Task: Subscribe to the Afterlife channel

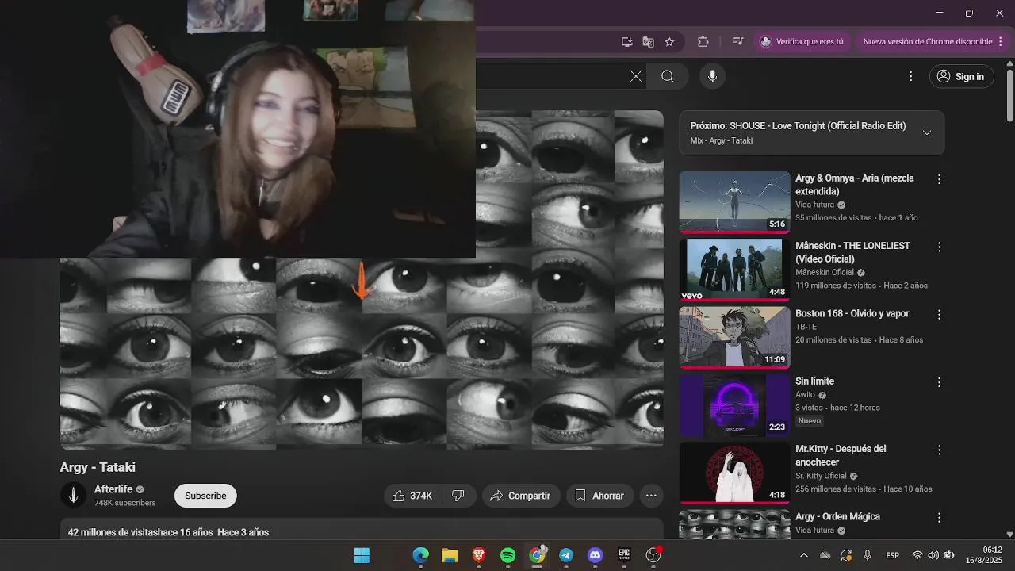Action: [x=205, y=496]
